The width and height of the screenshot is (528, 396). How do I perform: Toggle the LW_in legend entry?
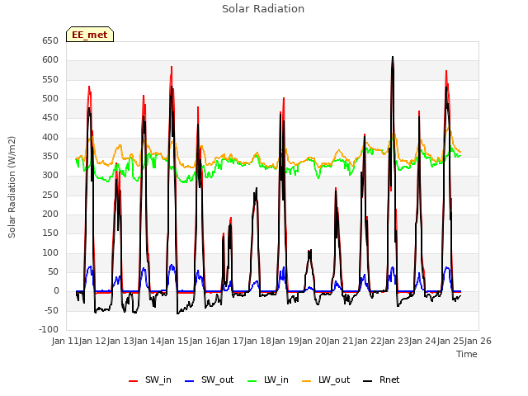click(268, 379)
